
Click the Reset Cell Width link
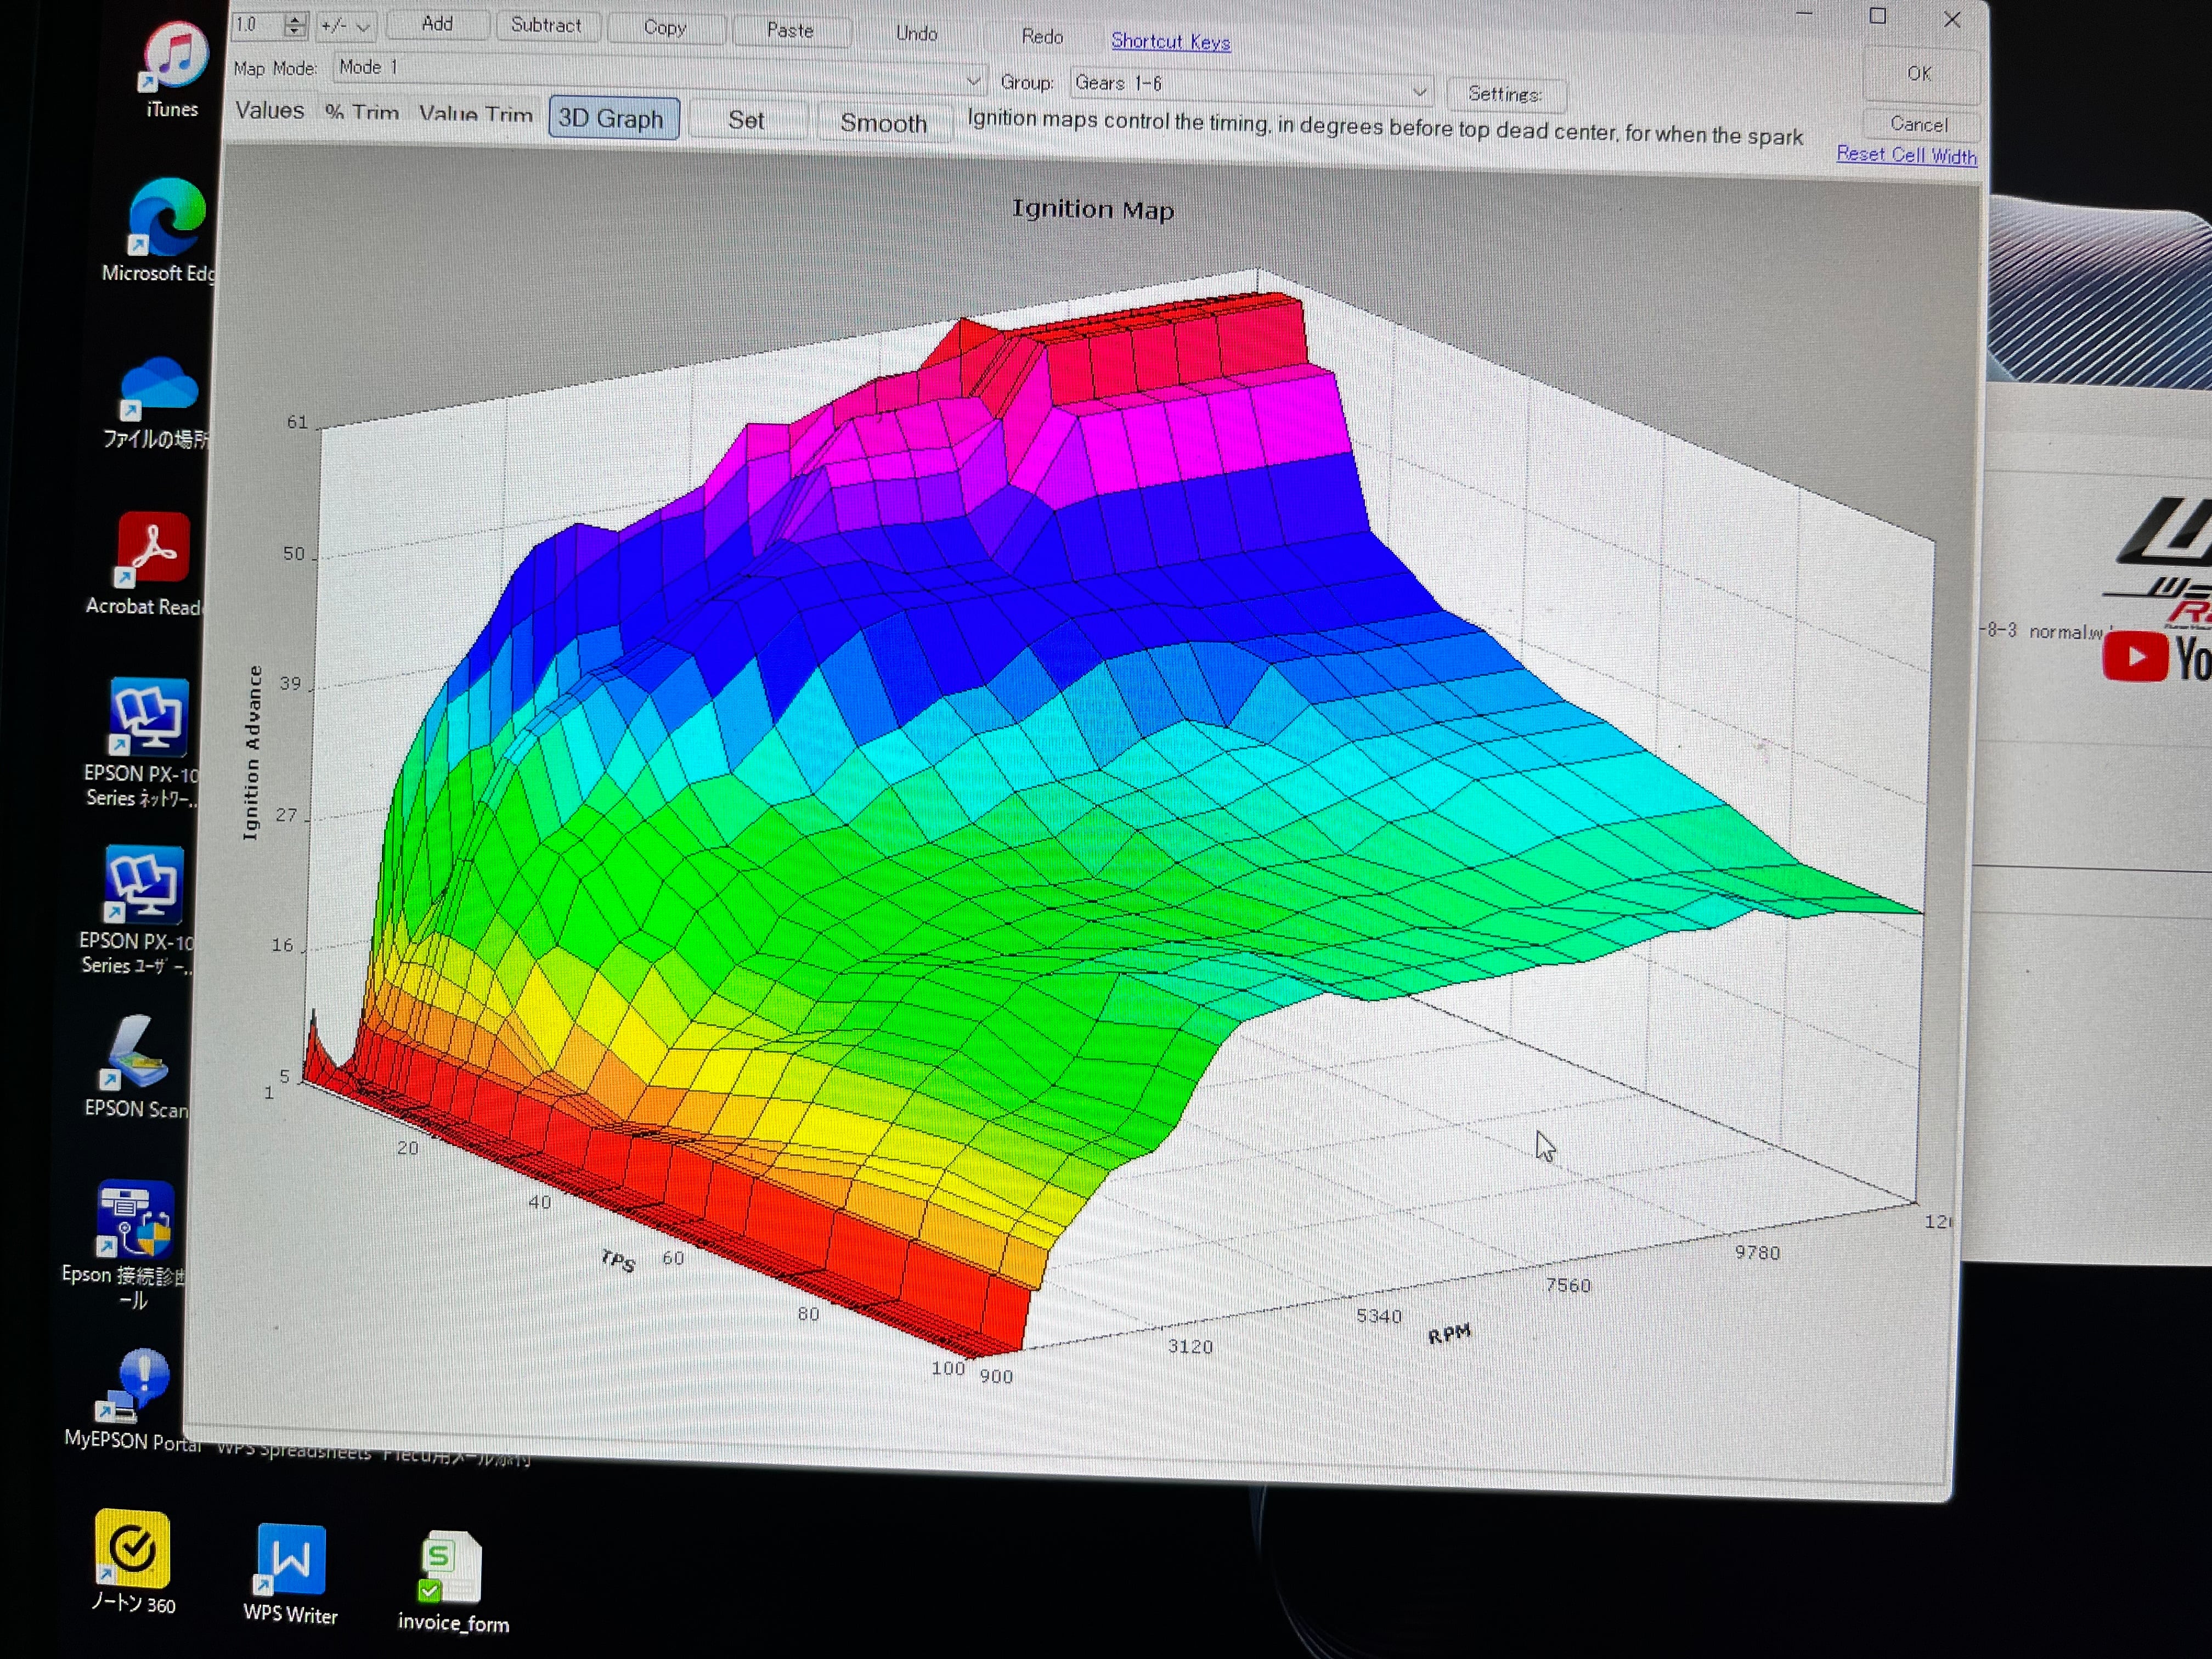click(1906, 155)
